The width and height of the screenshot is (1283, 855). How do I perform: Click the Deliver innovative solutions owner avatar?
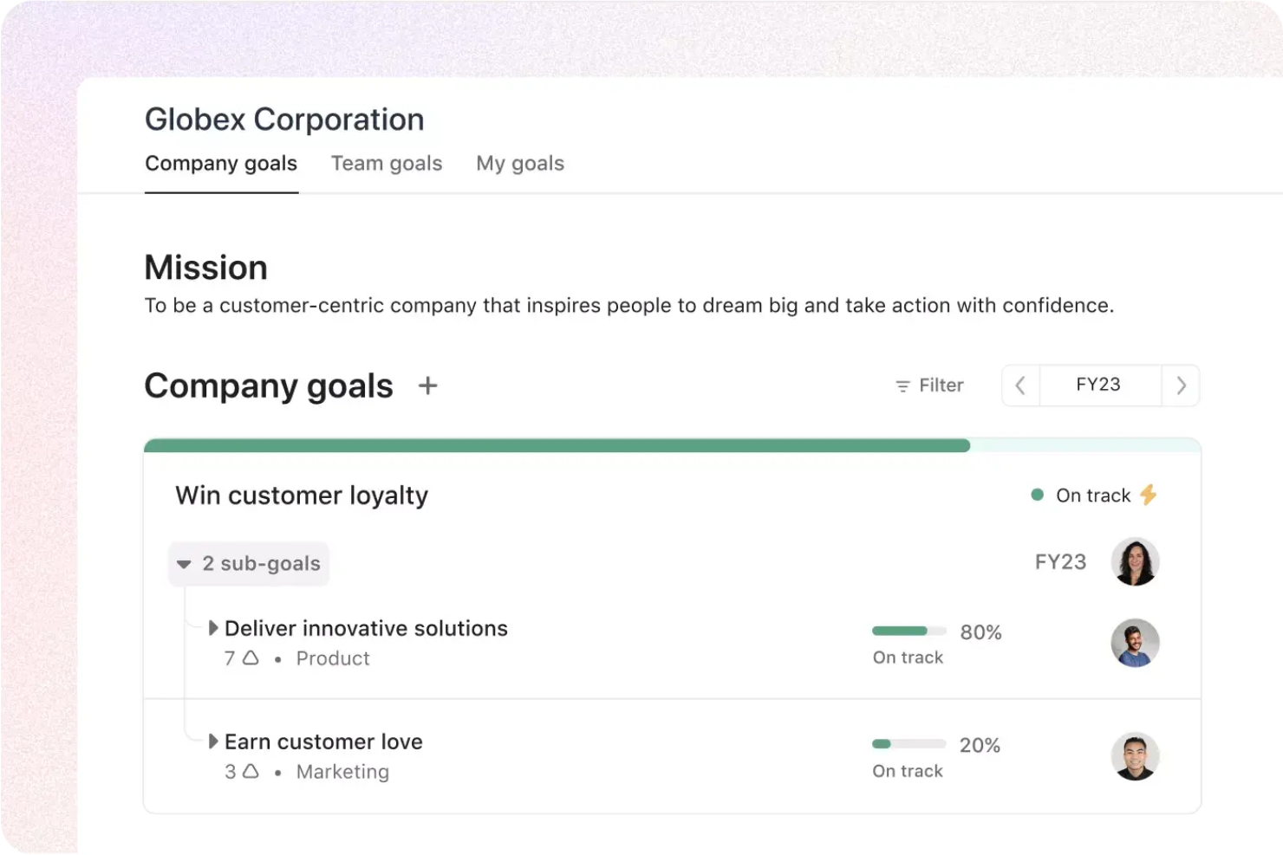[1135, 643]
